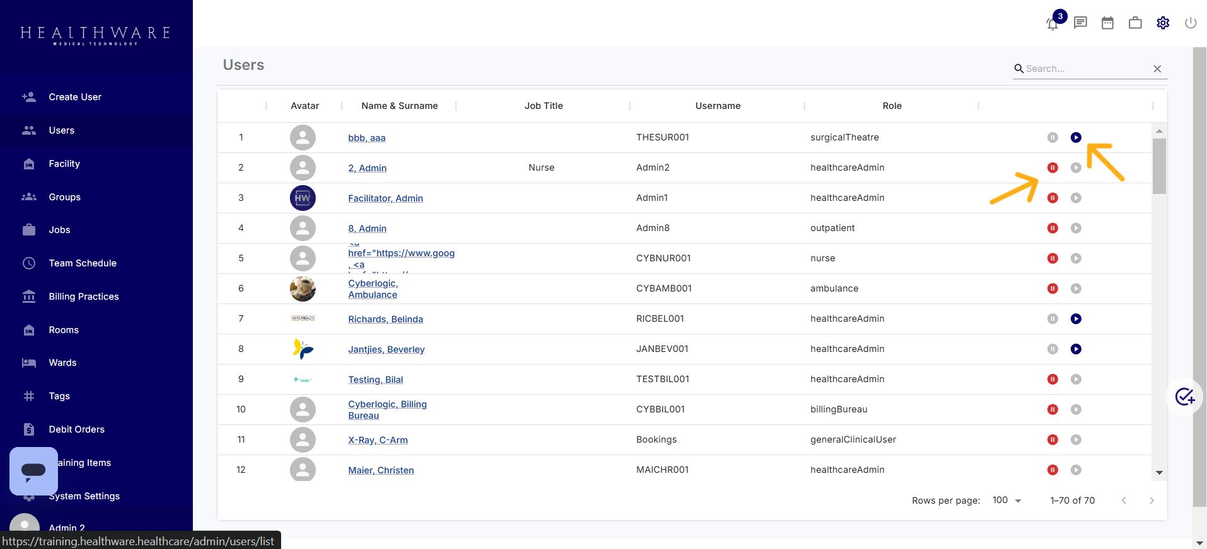1207x549 pixels.
Task: Open the settings gear icon
Action: (x=1163, y=23)
